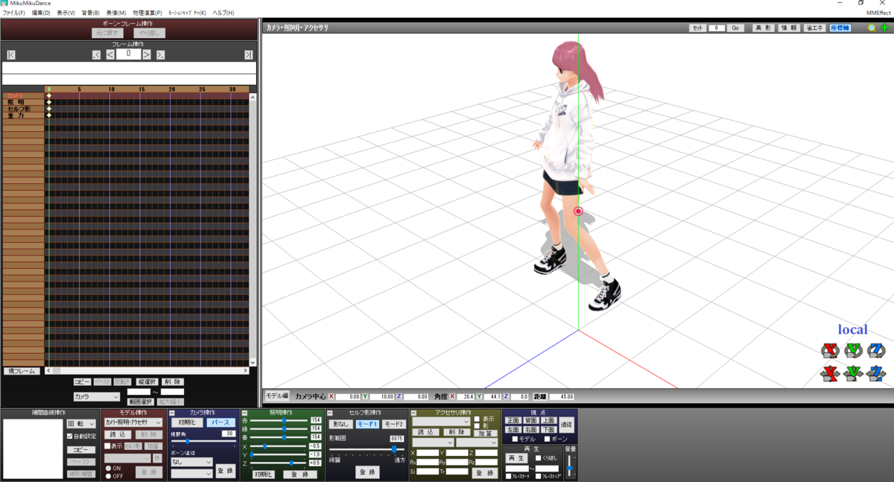Click the magnifier zoom icon in viewport header
Screen dimensions: 894x482
tap(872, 28)
